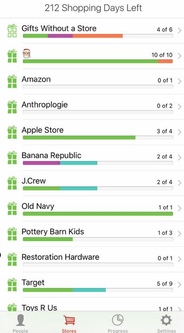
Task: Open the Progress pie chart tab
Action: click(118, 323)
